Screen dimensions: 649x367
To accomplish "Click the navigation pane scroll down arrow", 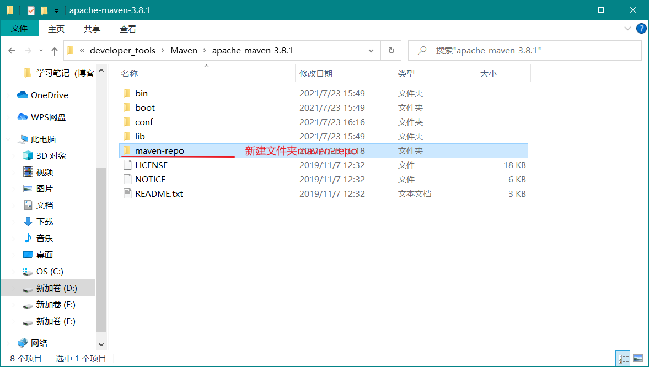I will (x=101, y=344).
